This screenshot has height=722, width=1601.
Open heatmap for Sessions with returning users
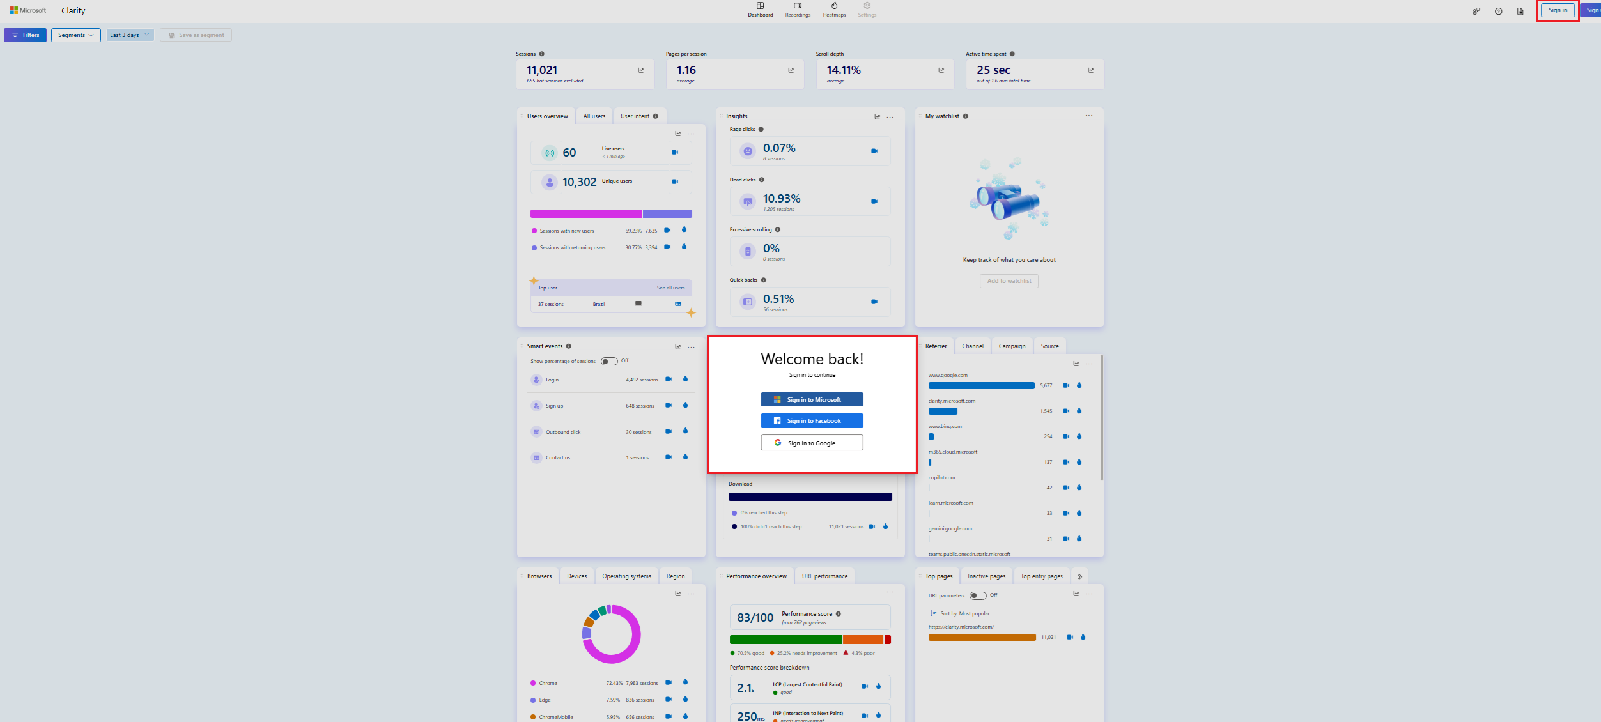(x=684, y=247)
